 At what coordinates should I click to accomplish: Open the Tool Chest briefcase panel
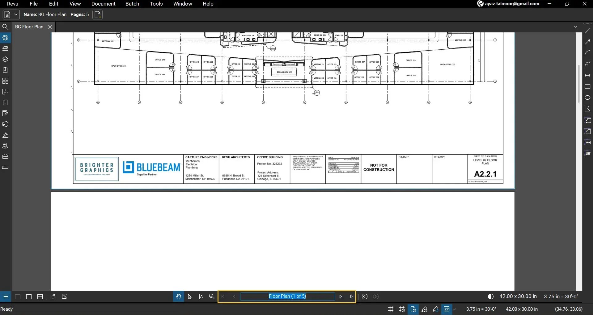(5, 156)
